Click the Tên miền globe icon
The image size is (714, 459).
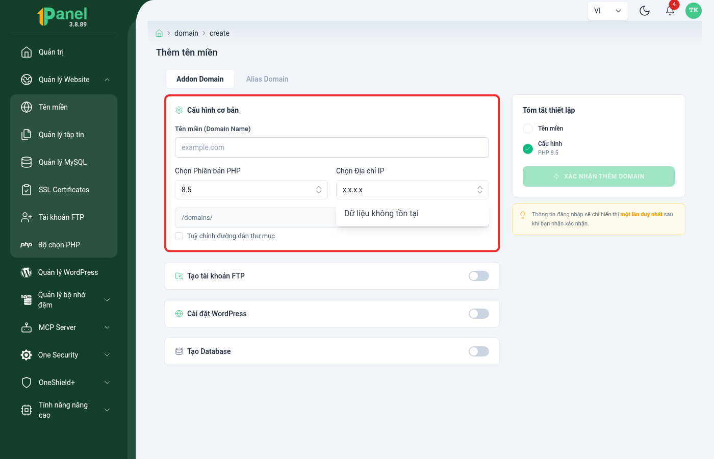[27, 107]
